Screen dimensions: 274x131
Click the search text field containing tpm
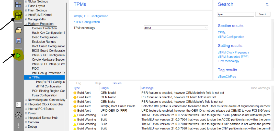point(235,15)
